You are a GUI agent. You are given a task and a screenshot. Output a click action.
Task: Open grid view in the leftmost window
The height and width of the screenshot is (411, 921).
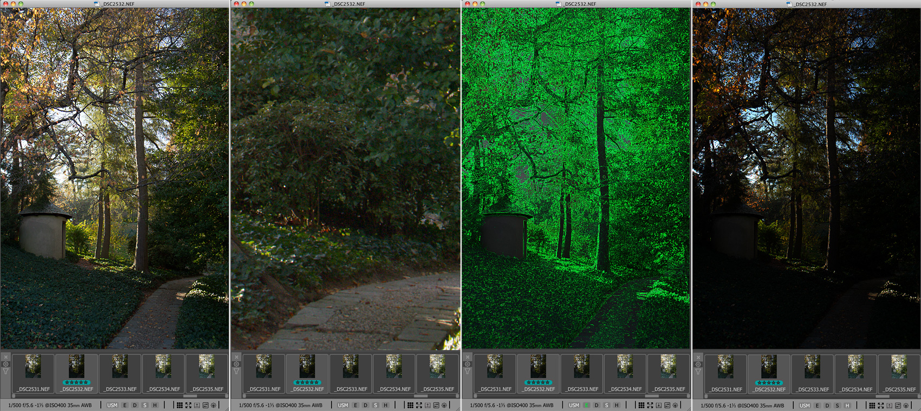(180, 405)
